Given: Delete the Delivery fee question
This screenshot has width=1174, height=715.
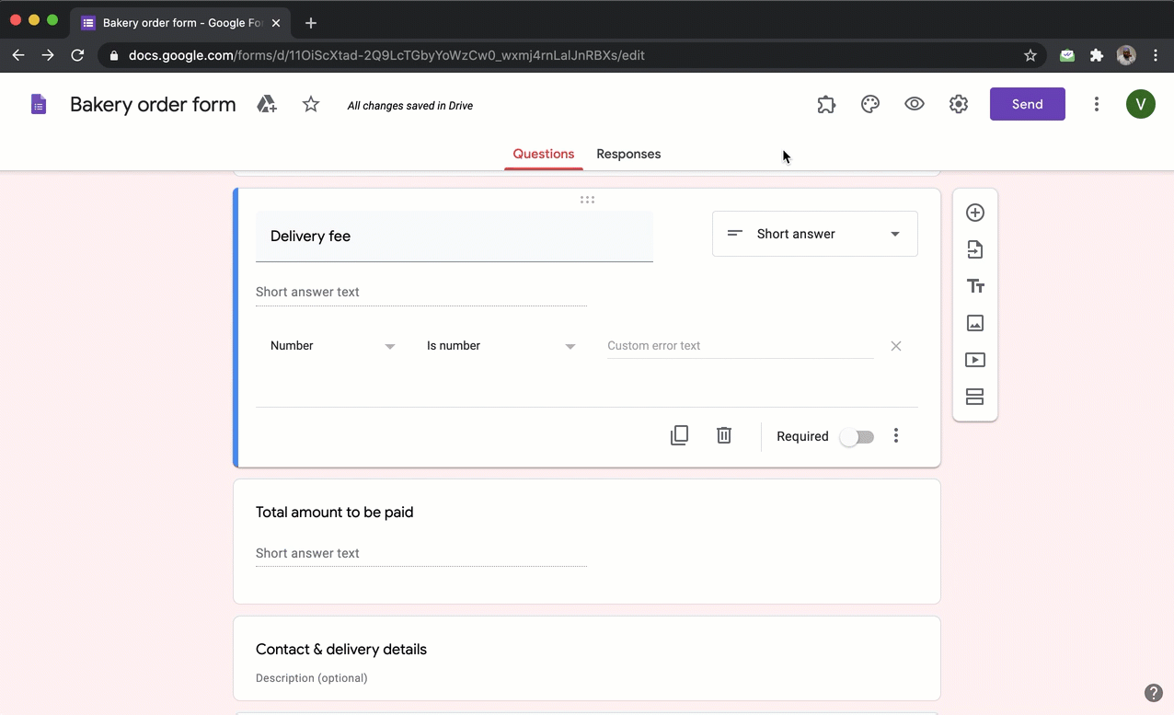Looking at the screenshot, I should pos(723,434).
